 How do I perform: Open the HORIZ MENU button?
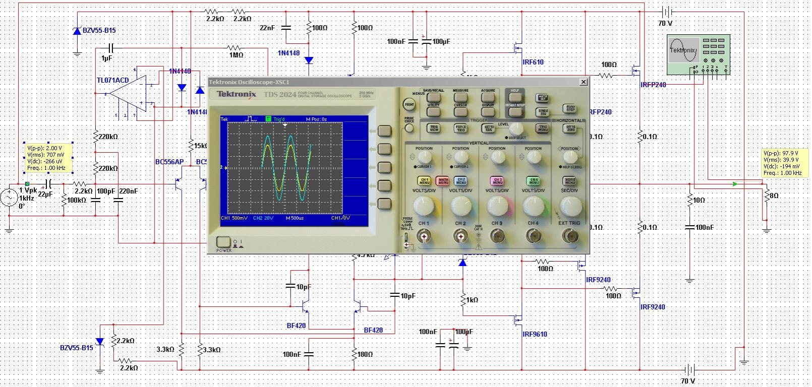click(570, 180)
